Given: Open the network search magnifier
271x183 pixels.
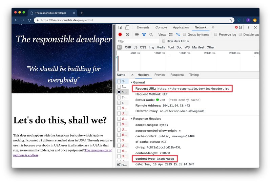Looking at the screenshot, I should click(x=151, y=35).
